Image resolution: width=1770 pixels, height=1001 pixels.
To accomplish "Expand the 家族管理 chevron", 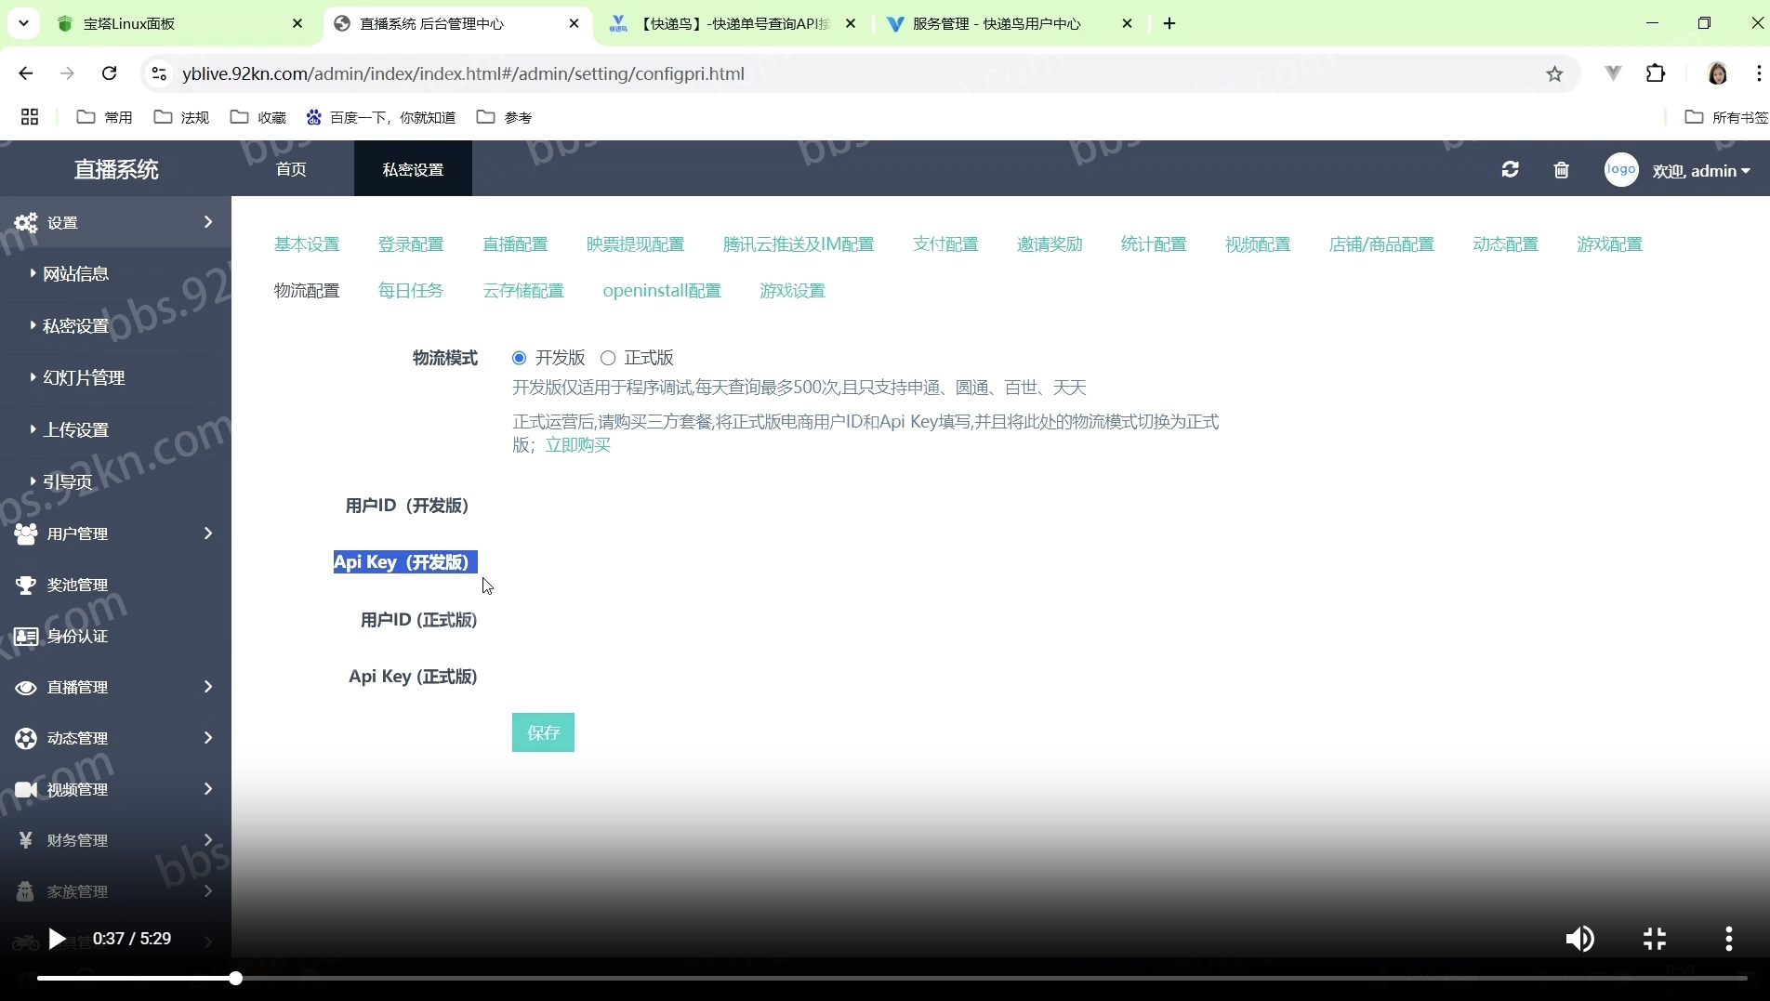I will pyautogui.click(x=208, y=890).
